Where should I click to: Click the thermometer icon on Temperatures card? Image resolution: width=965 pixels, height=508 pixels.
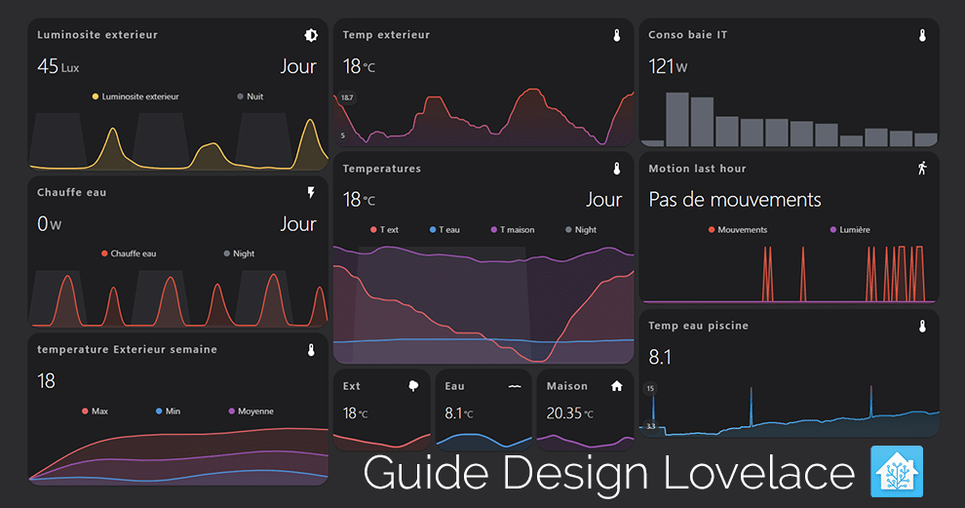click(x=617, y=169)
